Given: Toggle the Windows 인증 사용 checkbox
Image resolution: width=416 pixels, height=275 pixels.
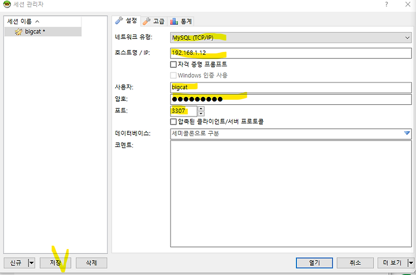Looking at the screenshot, I should click(173, 76).
